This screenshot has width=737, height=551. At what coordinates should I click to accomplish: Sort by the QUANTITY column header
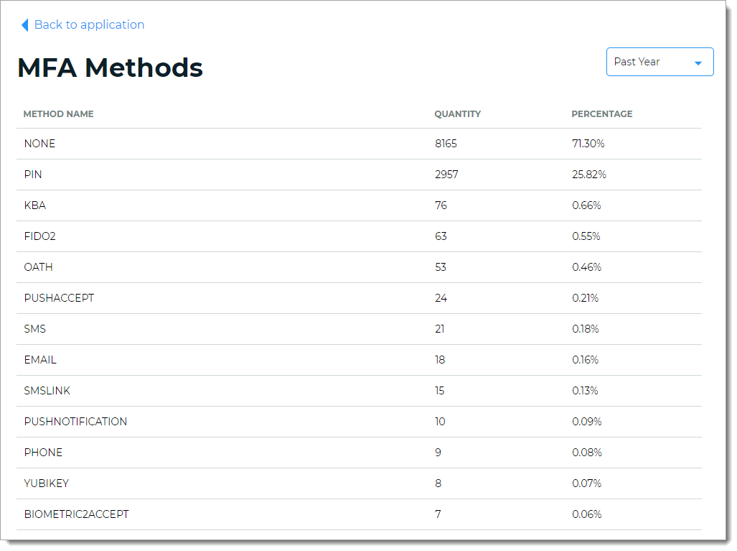(x=457, y=114)
